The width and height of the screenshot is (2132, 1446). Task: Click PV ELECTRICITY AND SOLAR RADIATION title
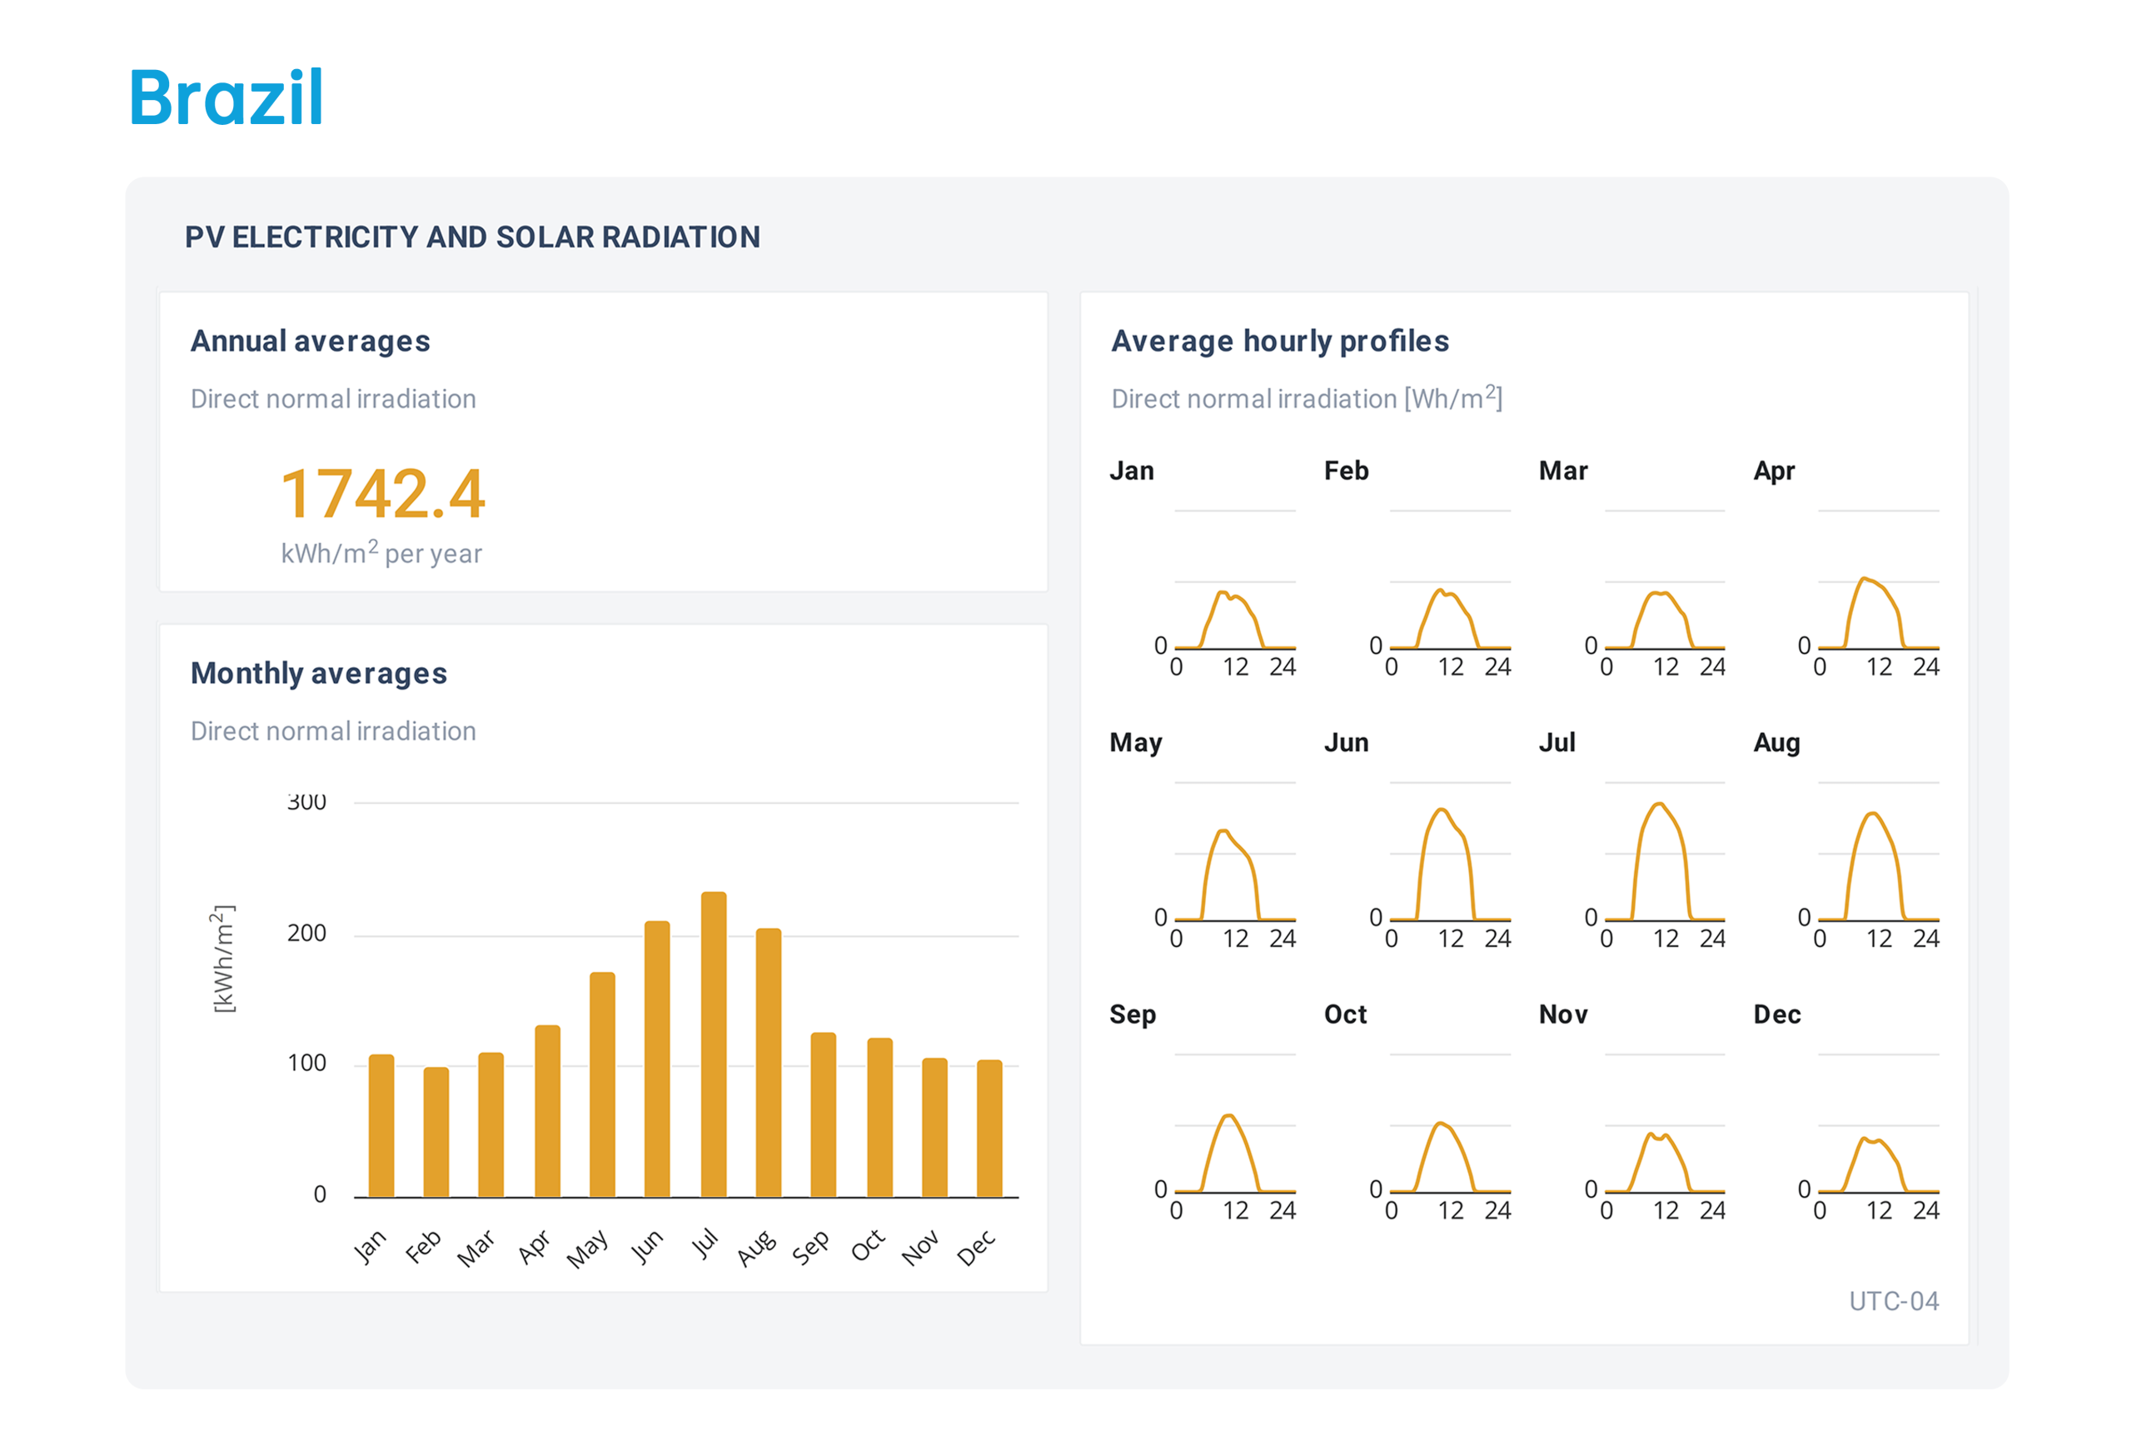[472, 237]
